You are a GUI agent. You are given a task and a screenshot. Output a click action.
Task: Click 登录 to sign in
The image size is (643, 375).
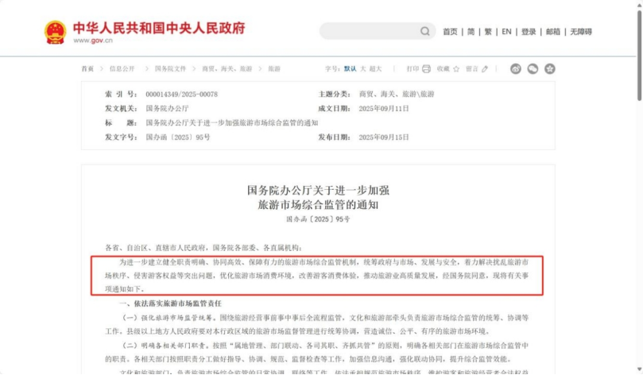click(x=529, y=32)
